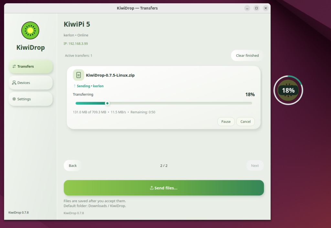Image resolution: width=331 pixels, height=228 pixels.
Task: Click the 18% value in transfer card
Action: point(250,95)
